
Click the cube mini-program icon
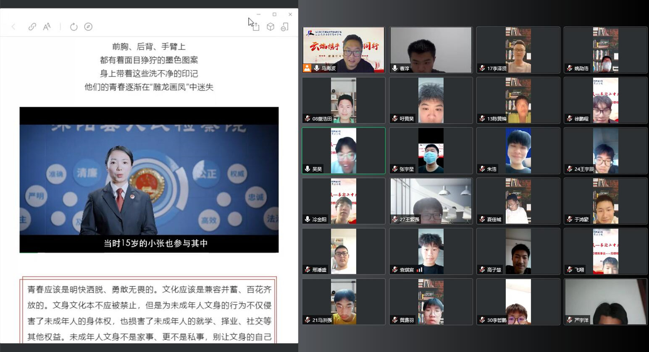point(271,27)
